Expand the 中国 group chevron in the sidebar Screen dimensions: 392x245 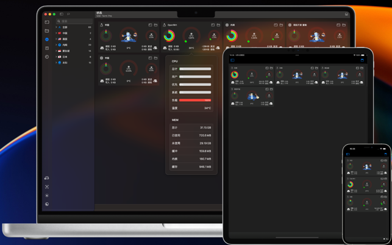tap(56, 33)
